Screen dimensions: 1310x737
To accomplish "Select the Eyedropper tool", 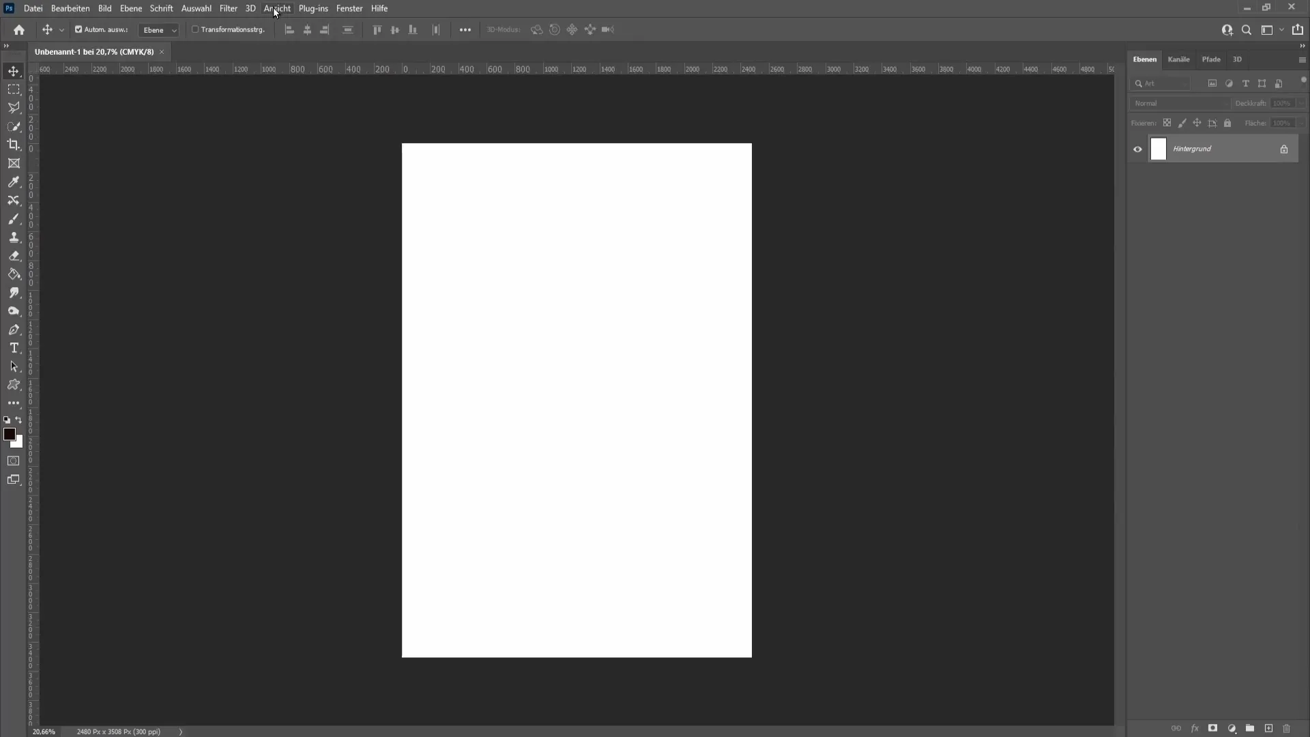I will tap(14, 181).
